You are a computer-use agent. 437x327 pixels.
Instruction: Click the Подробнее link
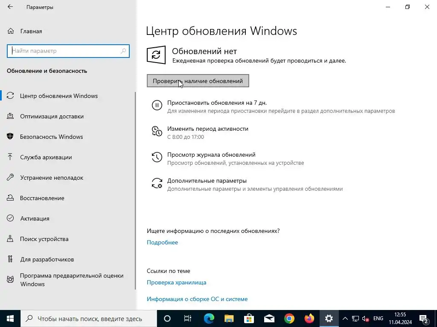162,242
